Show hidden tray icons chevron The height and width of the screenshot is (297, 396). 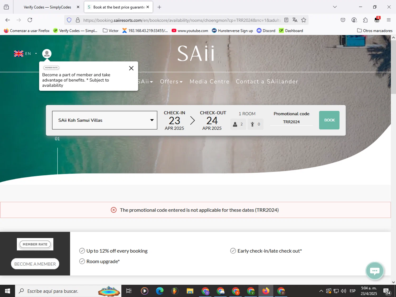coord(321,291)
